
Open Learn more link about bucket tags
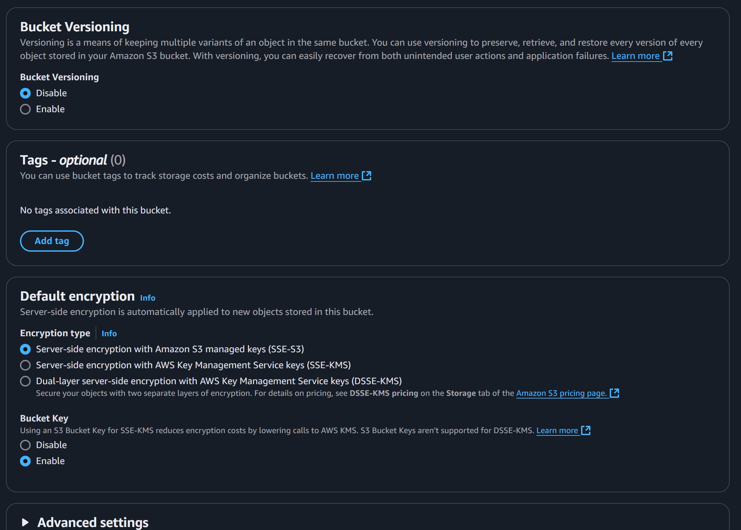[334, 176]
